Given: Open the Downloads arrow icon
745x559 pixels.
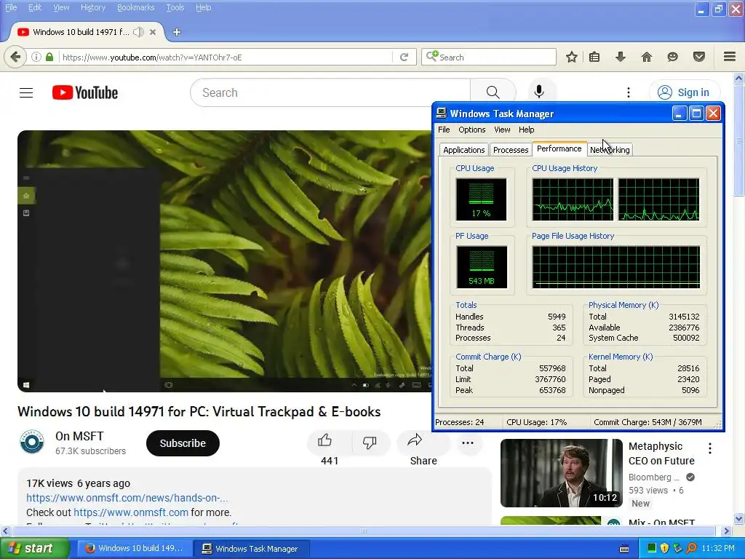Looking at the screenshot, I should tap(620, 57).
